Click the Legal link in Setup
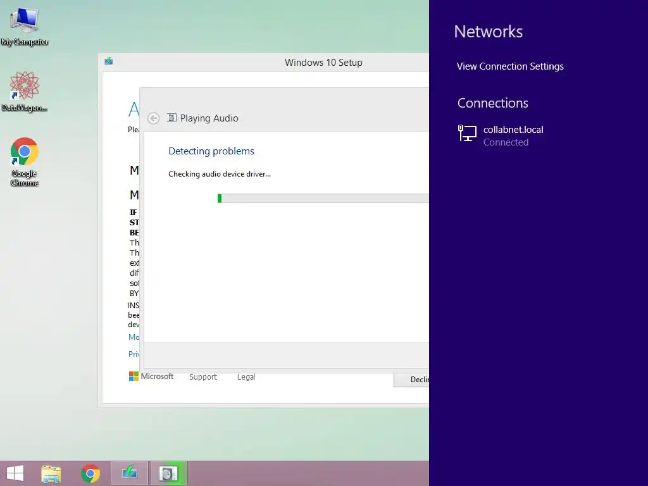 [246, 377]
